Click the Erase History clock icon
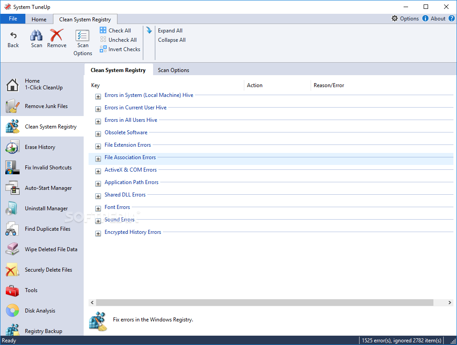This screenshot has height=345, width=457. 12,147
